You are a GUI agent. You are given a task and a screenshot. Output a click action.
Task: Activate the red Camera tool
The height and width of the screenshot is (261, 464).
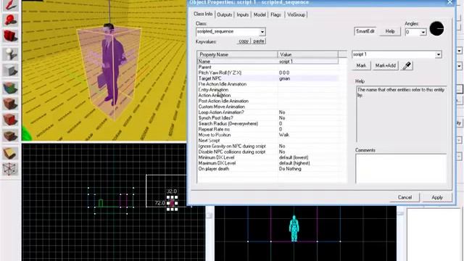coord(10,36)
